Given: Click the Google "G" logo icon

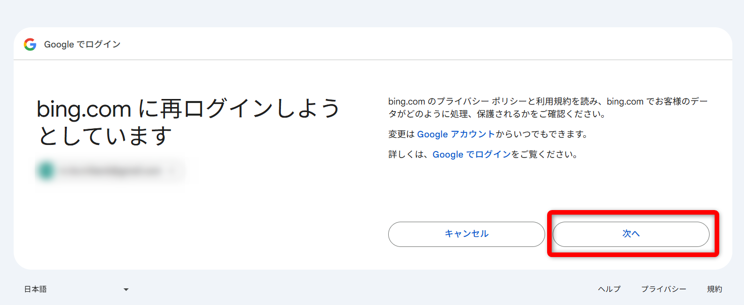Looking at the screenshot, I should (30, 44).
